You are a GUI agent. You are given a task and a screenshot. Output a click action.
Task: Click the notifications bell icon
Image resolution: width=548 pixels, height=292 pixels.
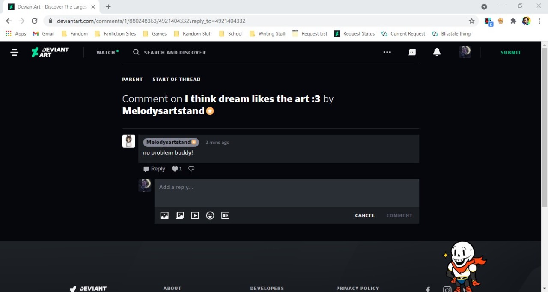click(x=437, y=52)
